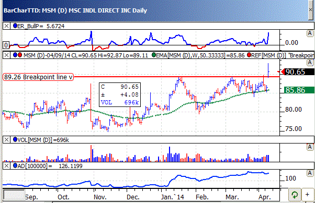Click the plus button at bottom right
This screenshot has width=315, height=203.
pyautogui.click(x=307, y=194)
